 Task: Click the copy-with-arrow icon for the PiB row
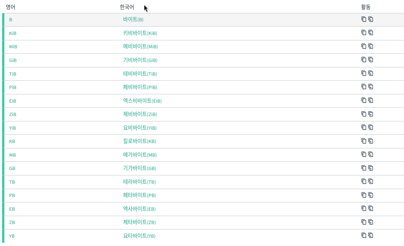370,87
